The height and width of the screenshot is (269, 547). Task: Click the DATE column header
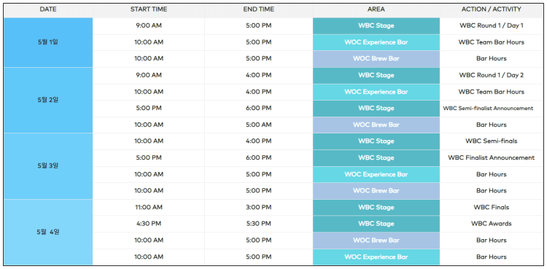pyautogui.click(x=48, y=9)
